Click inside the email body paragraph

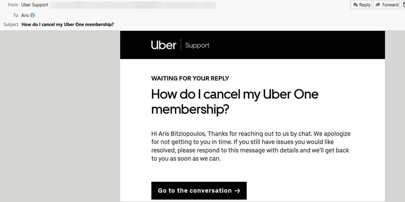coord(250,146)
